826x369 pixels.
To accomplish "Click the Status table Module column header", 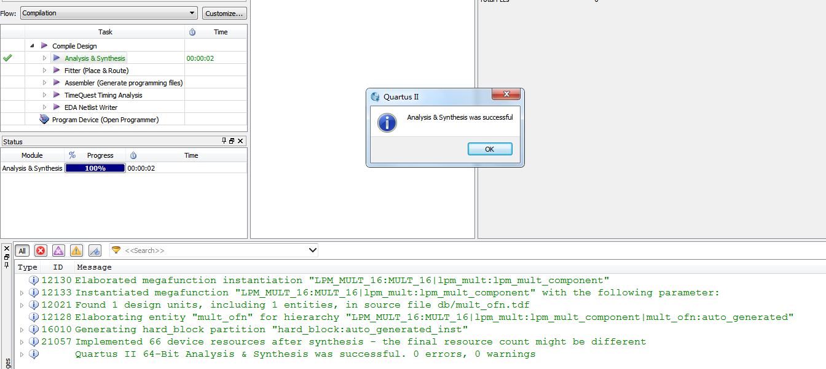I will (x=32, y=155).
